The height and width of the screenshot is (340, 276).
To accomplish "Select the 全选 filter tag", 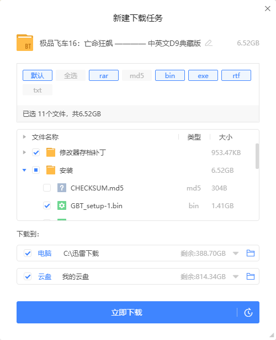I will [x=71, y=75].
